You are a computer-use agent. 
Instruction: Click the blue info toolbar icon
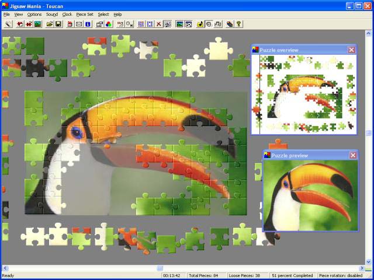pyautogui.click(x=88, y=24)
